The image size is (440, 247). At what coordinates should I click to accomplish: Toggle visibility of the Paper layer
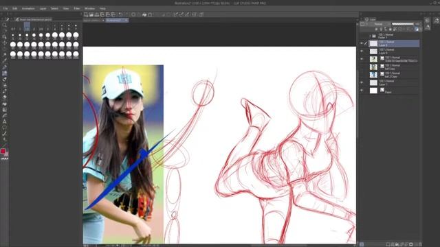click(362, 91)
